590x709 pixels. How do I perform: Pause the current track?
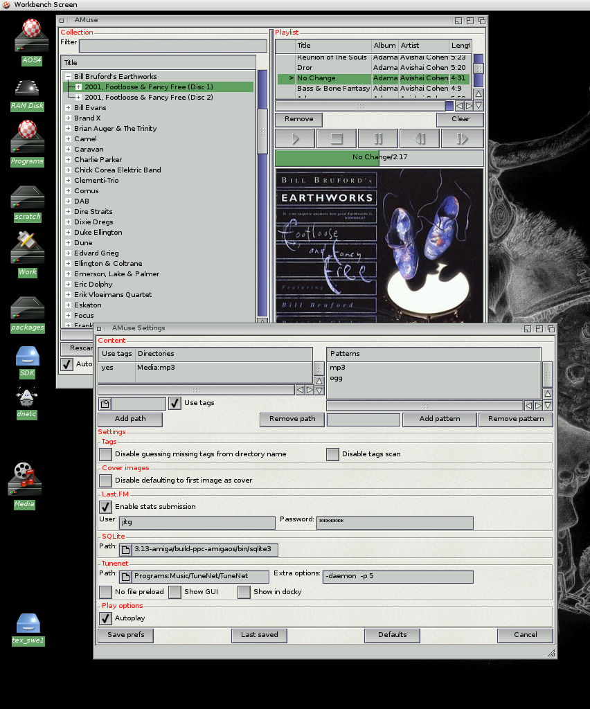pos(378,138)
